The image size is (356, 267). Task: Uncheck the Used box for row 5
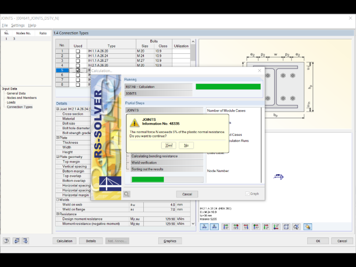tap(78, 70)
